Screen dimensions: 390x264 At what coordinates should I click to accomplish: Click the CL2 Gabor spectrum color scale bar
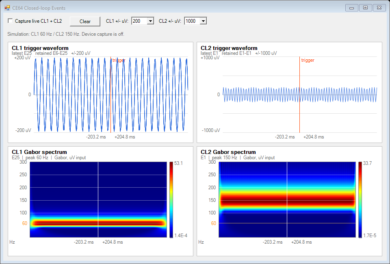pos(360,199)
